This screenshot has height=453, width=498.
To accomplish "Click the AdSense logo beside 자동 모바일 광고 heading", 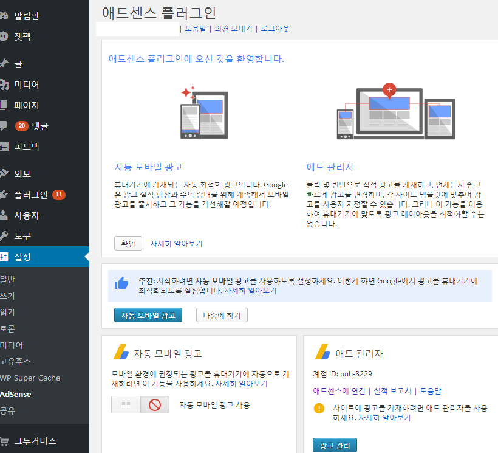I will pos(121,351).
